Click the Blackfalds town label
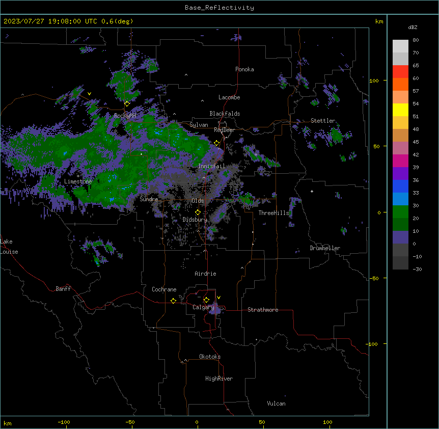The height and width of the screenshot is (429, 439). (x=225, y=114)
